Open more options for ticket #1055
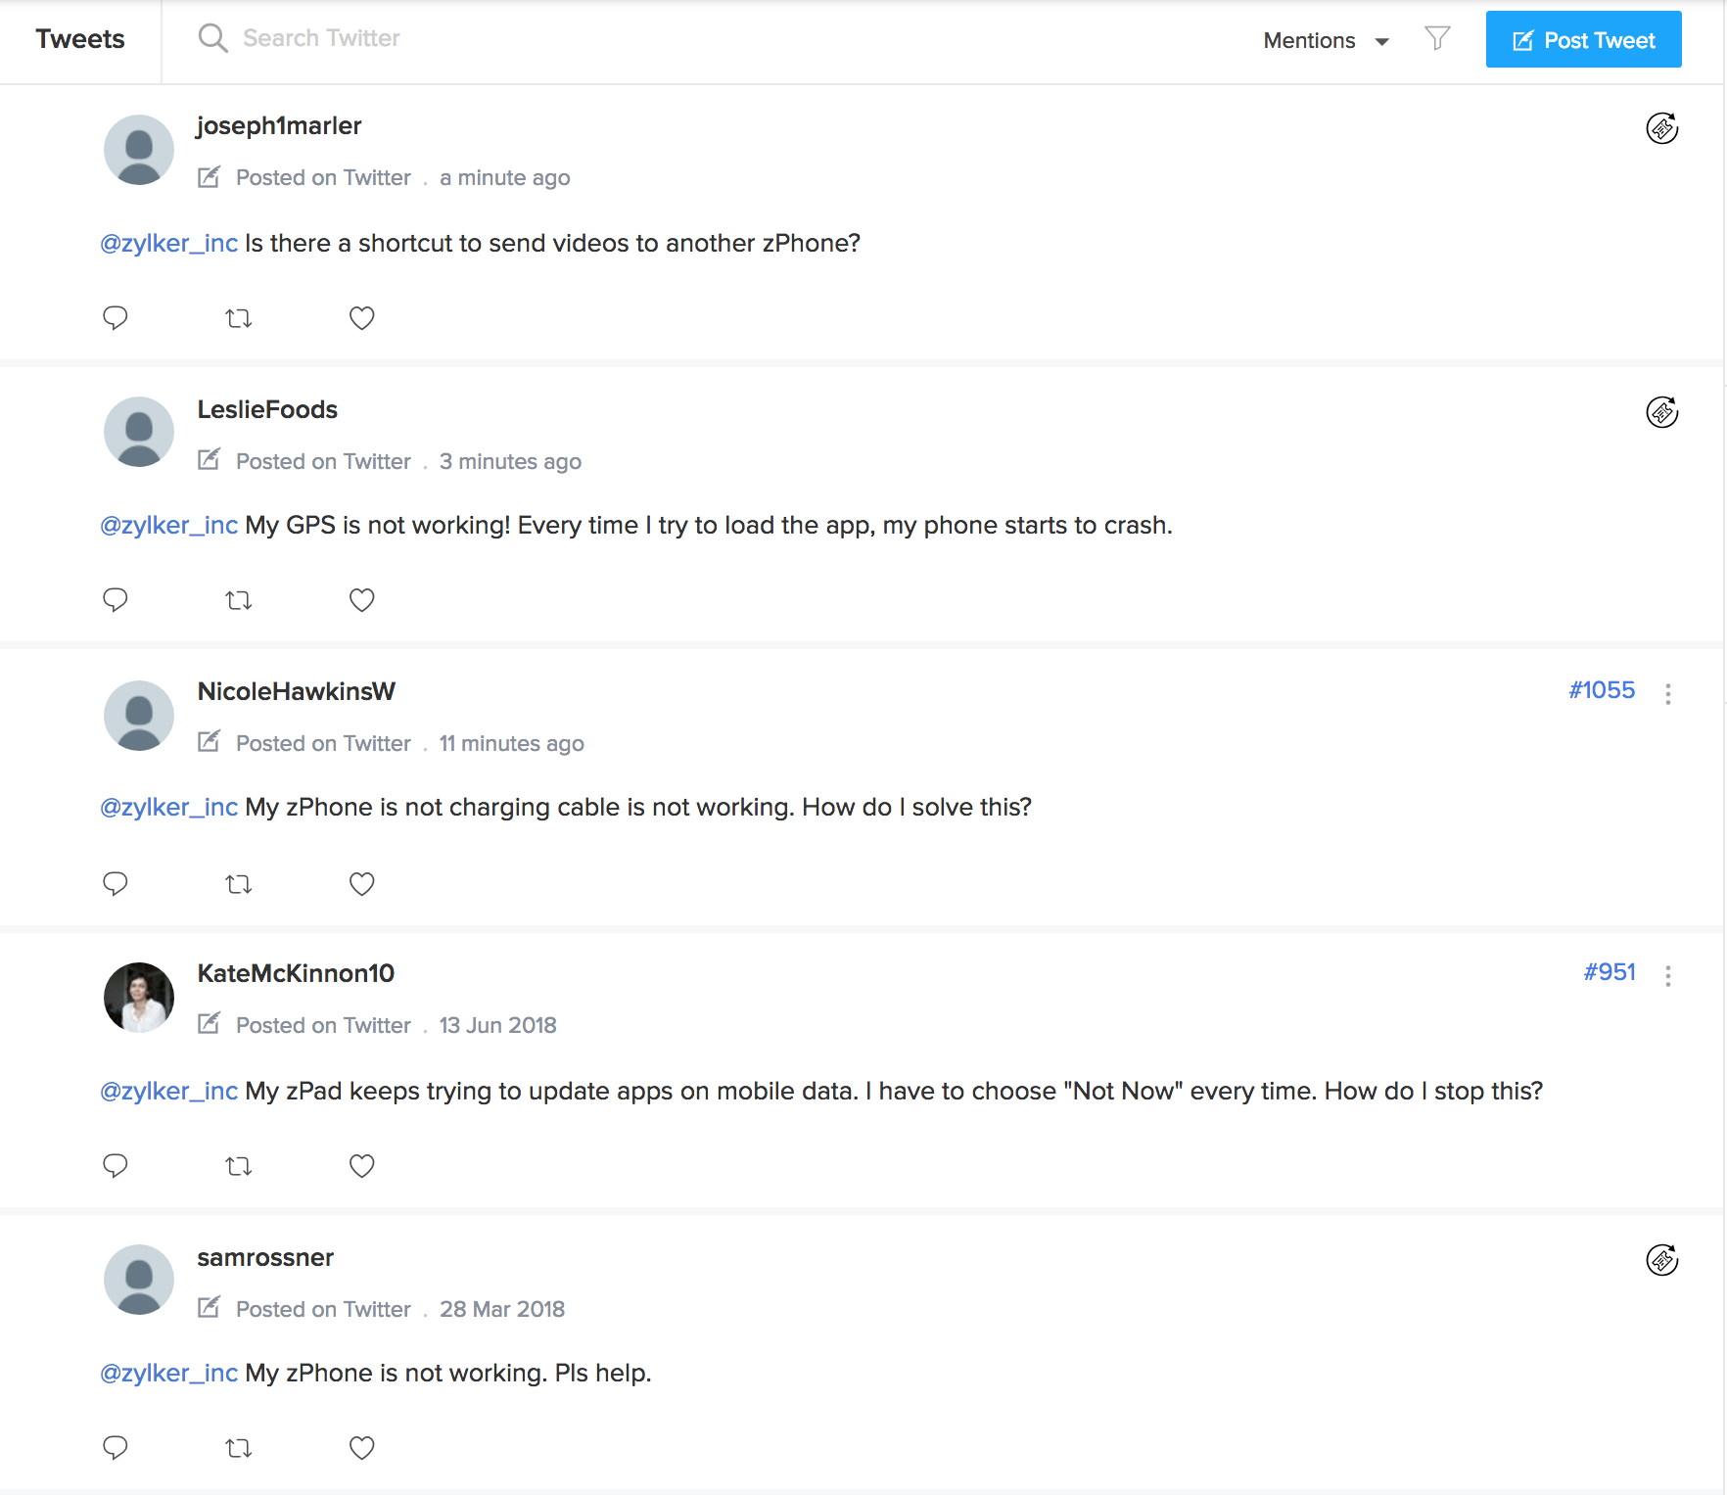Viewport: 1727px width, 1495px height. [x=1668, y=693]
